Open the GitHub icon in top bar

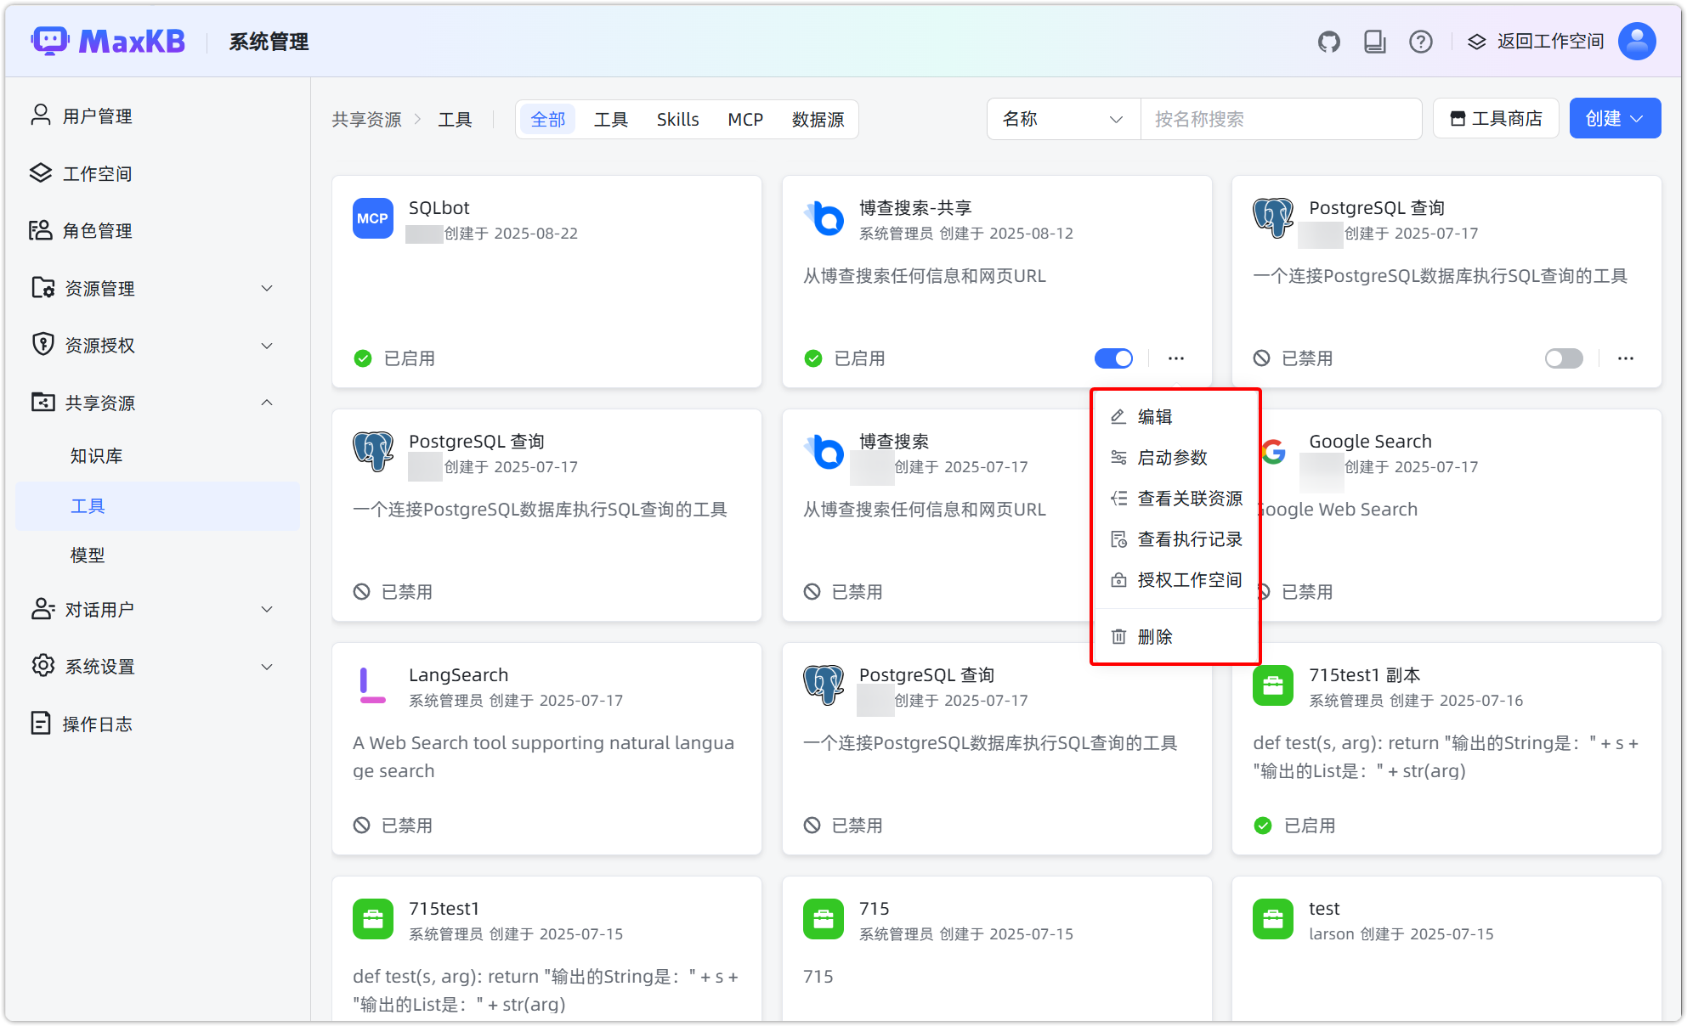[x=1328, y=41]
